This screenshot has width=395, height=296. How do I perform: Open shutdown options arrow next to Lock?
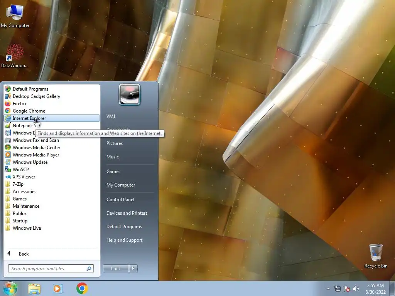133,269
